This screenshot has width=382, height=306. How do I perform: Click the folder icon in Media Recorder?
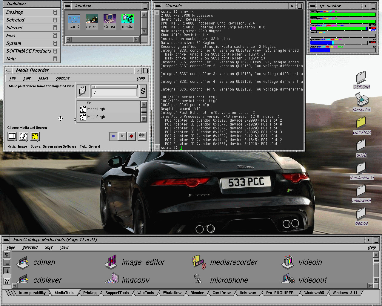click(x=83, y=91)
